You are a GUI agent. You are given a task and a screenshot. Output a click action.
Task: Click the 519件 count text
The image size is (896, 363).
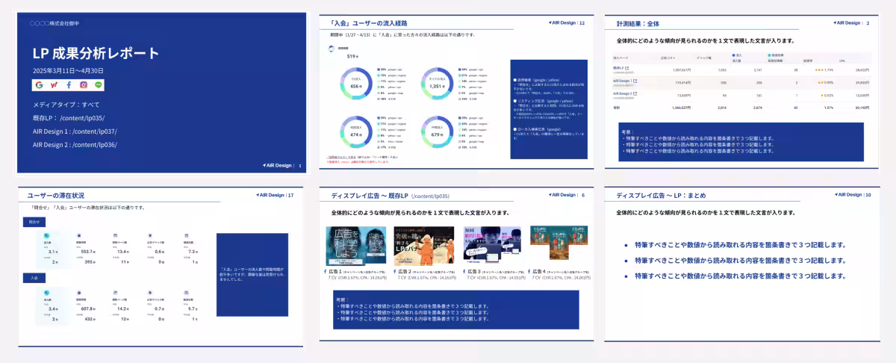pyautogui.click(x=354, y=56)
